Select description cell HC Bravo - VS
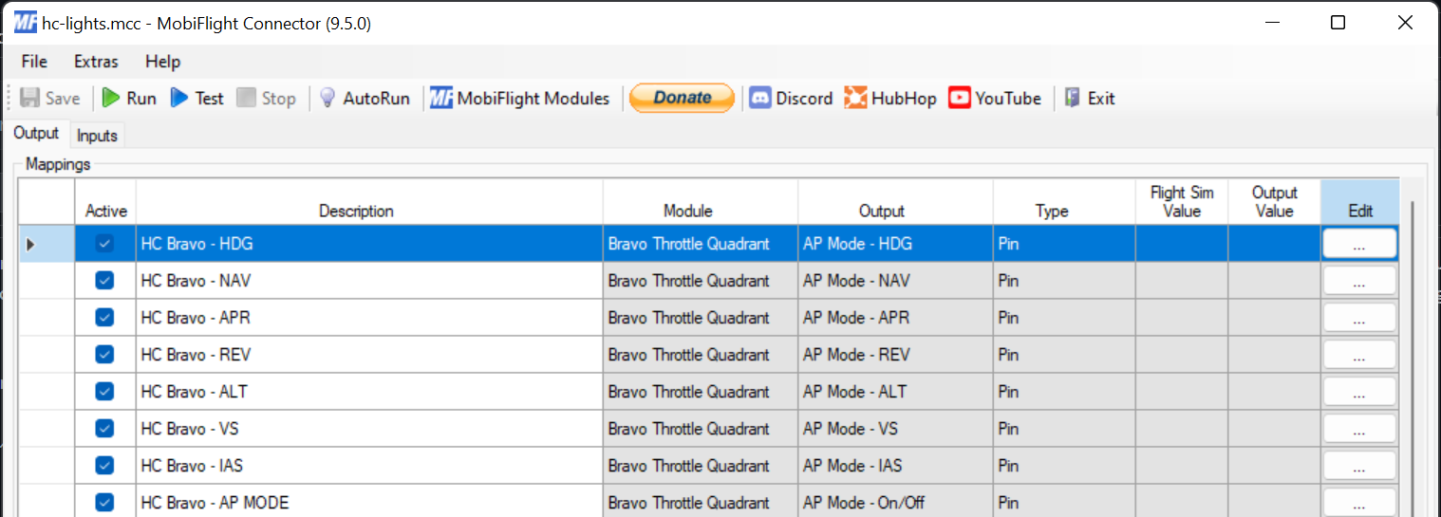Image resolution: width=1441 pixels, height=517 pixels. coord(369,429)
